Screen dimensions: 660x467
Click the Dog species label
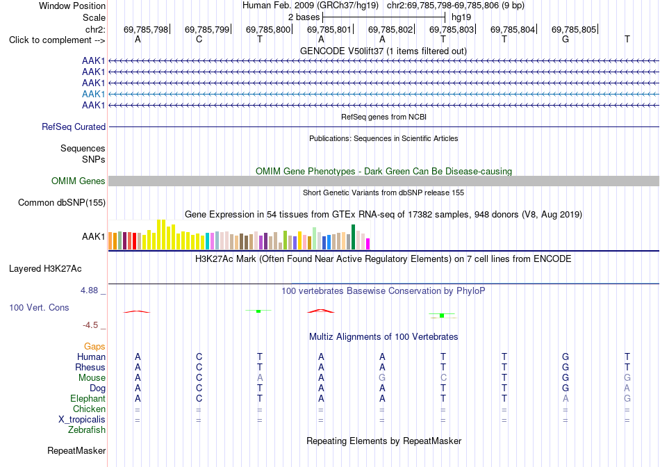pyautogui.click(x=98, y=388)
